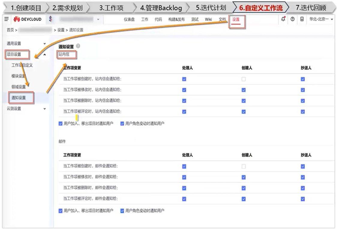
Task: Click row text 当工作项被评论时，邮件会通知给
Action: tap(90, 198)
